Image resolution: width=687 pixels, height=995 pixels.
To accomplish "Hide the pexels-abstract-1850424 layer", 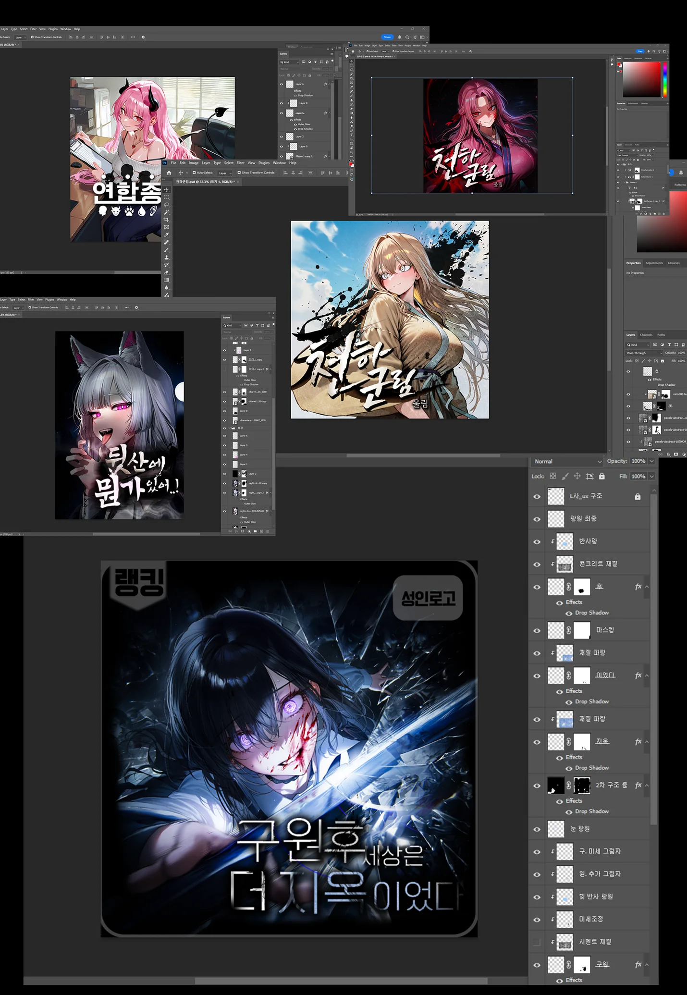I will point(628,442).
